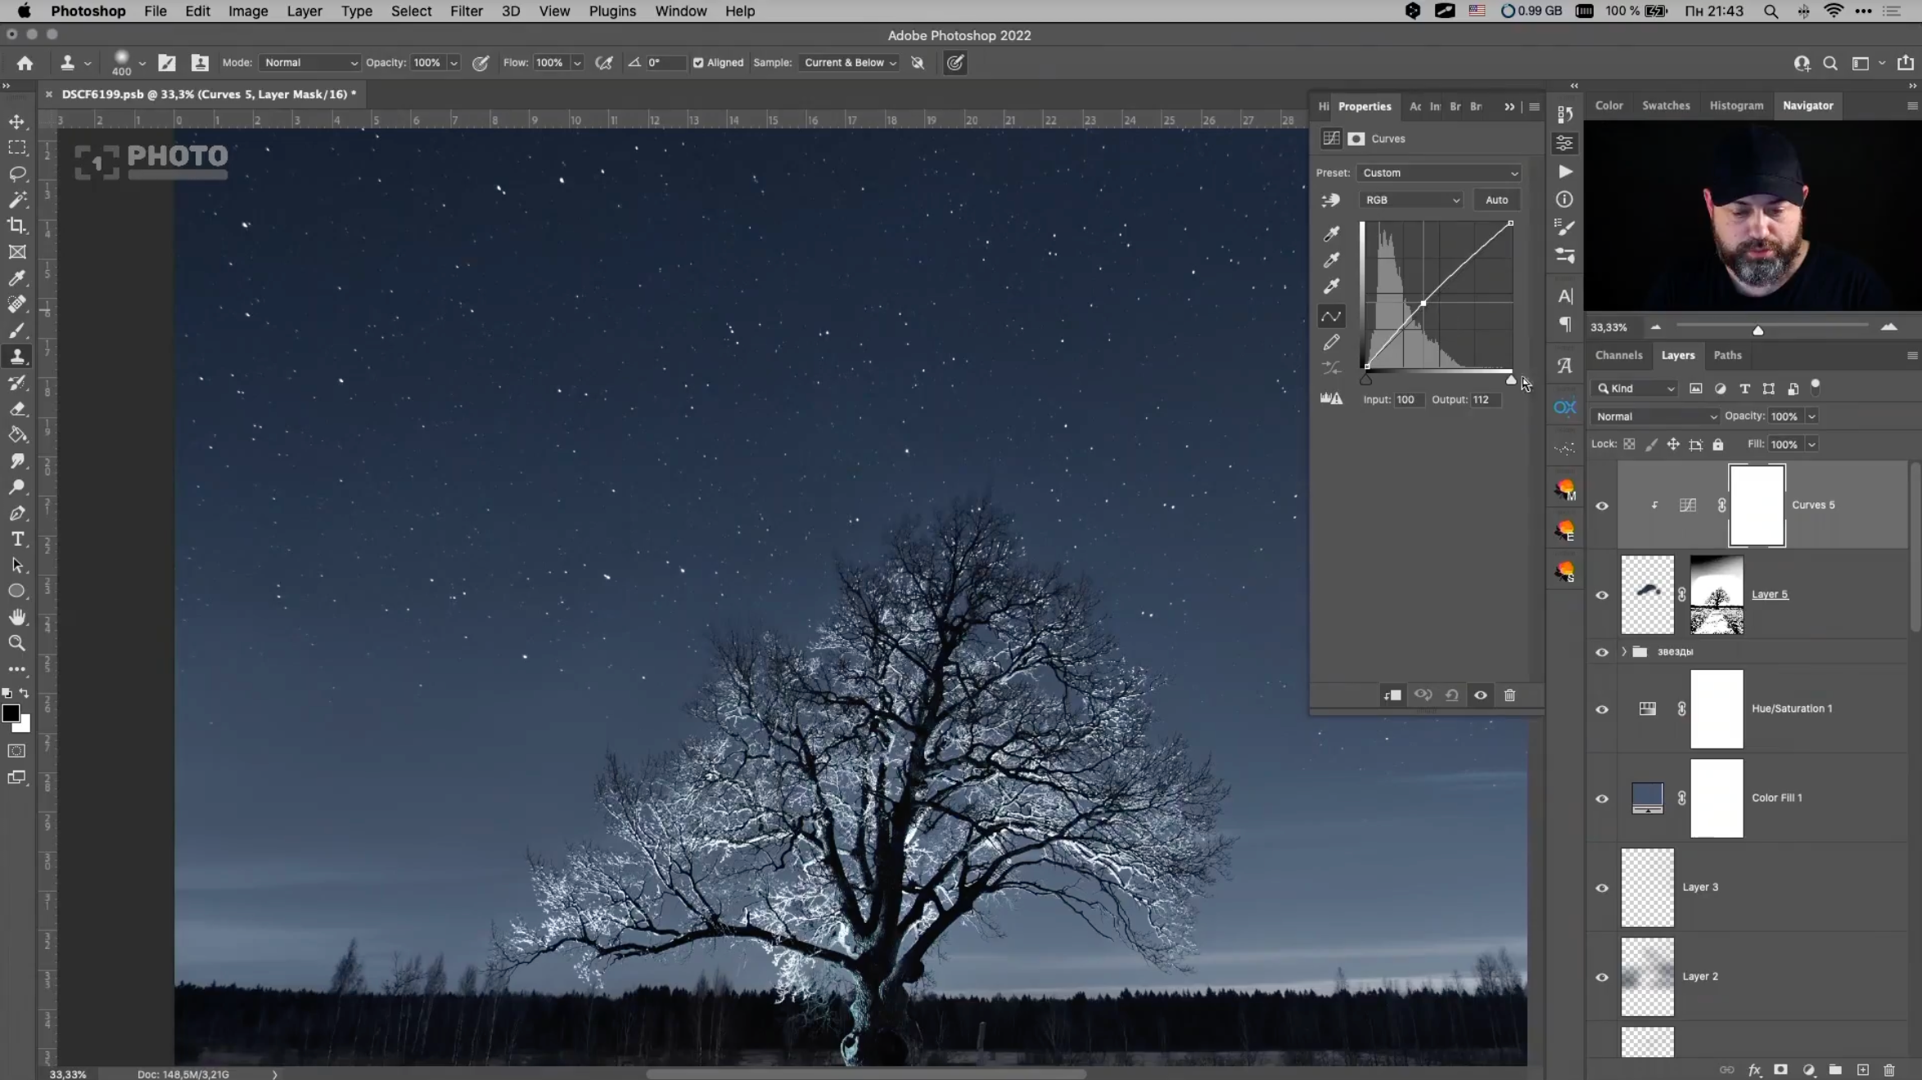Hide the Hue/Saturation 1 layer
This screenshot has height=1080, width=1922.
click(1602, 709)
